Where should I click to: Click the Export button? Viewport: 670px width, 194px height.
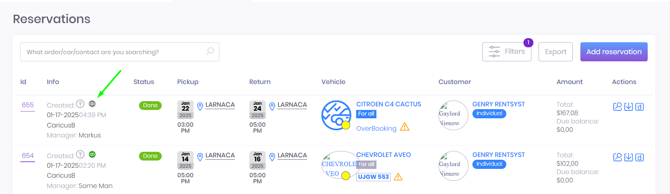555,52
